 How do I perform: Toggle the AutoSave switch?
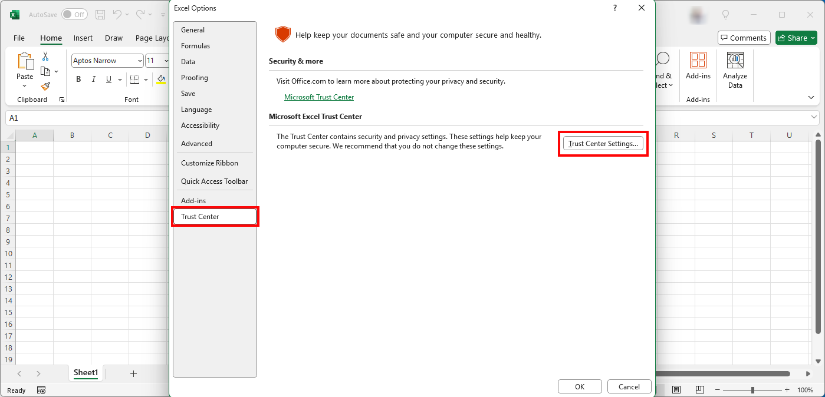point(74,14)
